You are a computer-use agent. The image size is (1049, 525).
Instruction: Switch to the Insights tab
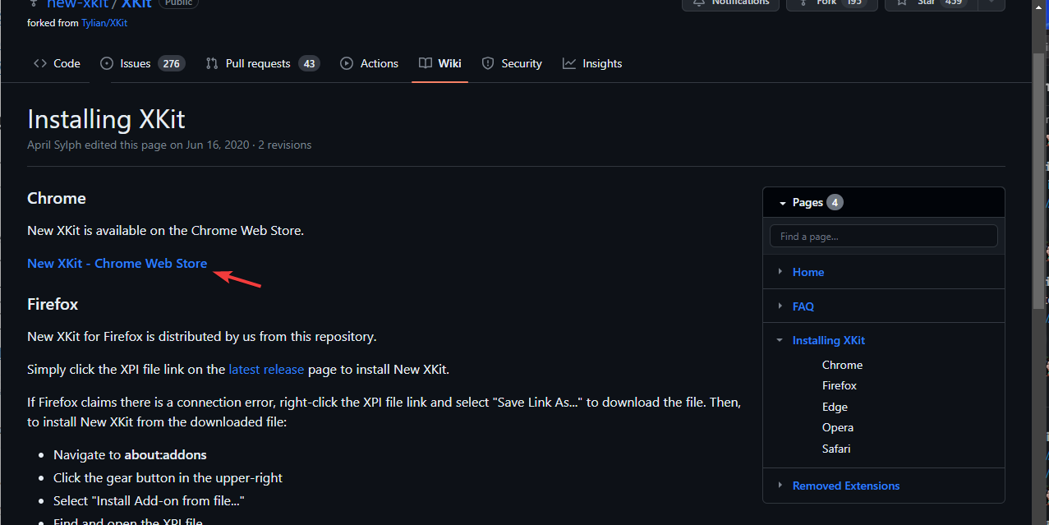[601, 63]
